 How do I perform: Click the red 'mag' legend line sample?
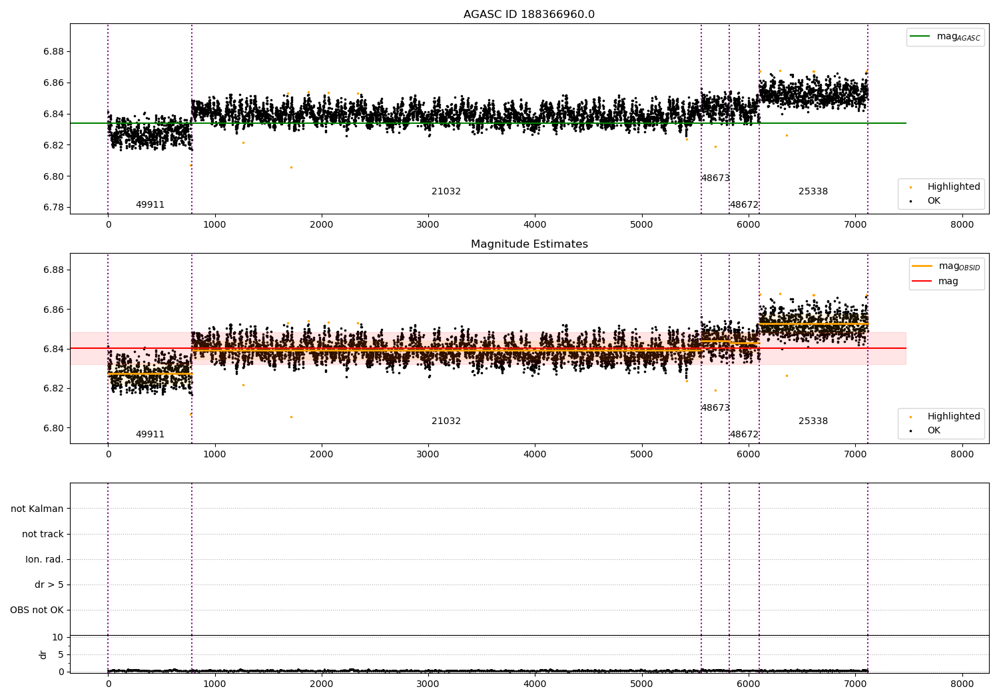point(922,281)
